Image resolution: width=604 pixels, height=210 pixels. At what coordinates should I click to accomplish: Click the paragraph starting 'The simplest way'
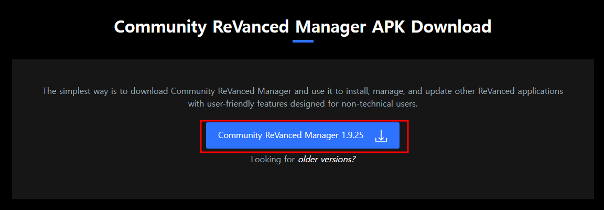pyautogui.click(x=303, y=98)
